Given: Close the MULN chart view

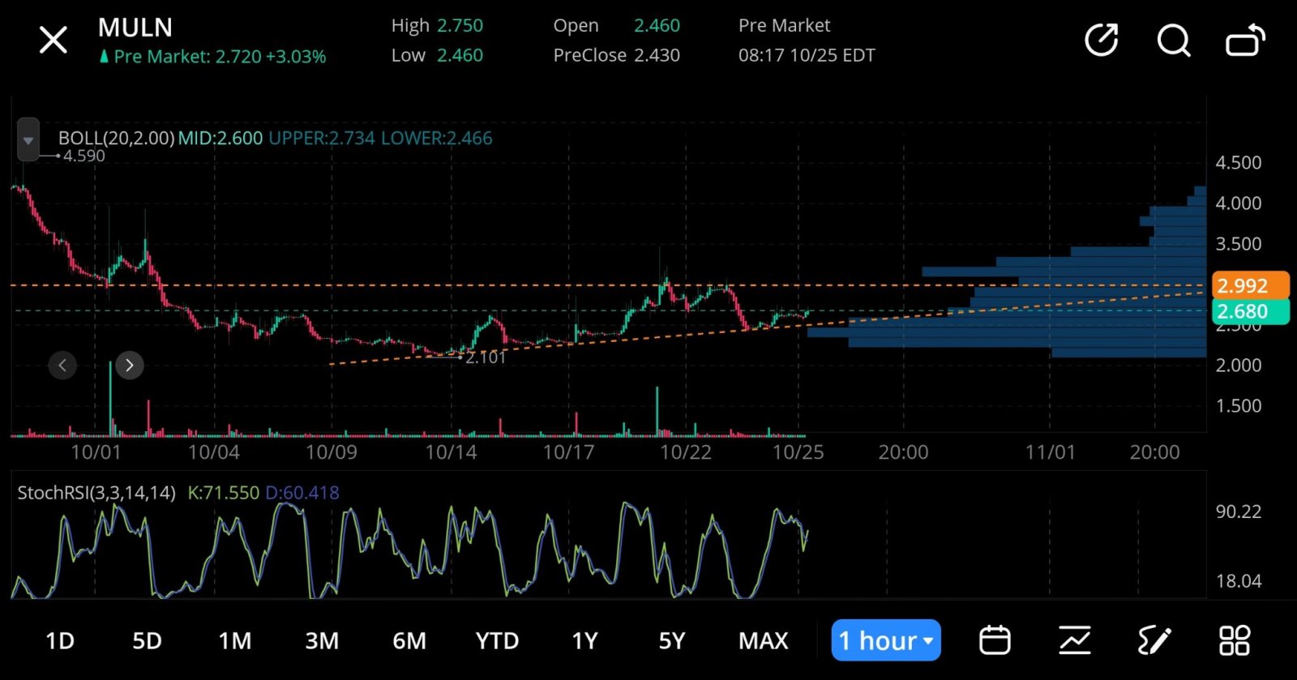Looking at the screenshot, I should tap(54, 40).
